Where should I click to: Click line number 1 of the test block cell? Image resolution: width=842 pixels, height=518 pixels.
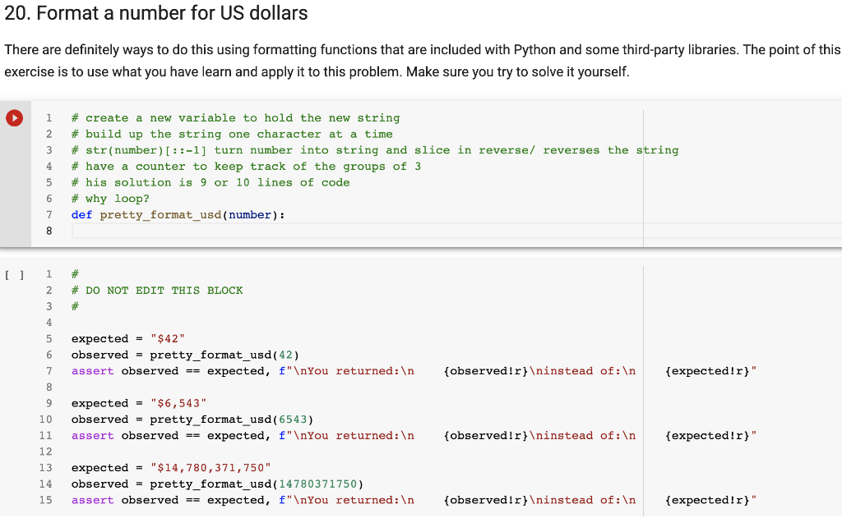tap(49, 273)
